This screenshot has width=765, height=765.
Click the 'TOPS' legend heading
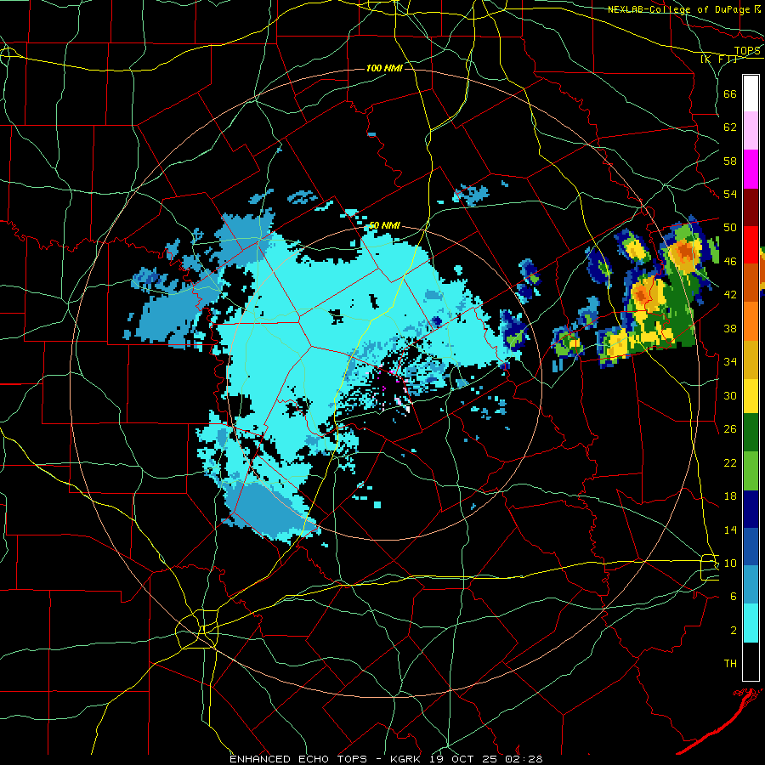tap(747, 51)
